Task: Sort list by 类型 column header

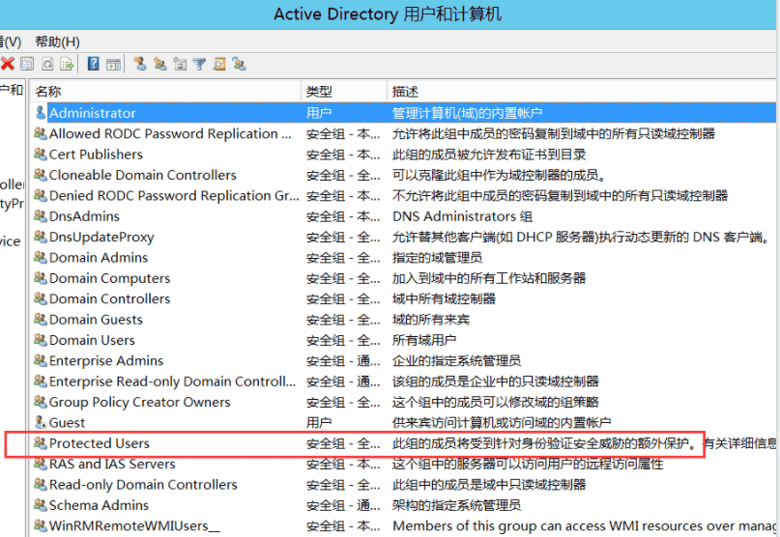Action: tap(344, 92)
